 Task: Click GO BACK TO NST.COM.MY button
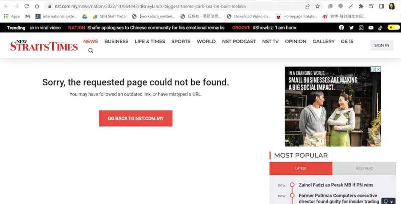click(136, 118)
